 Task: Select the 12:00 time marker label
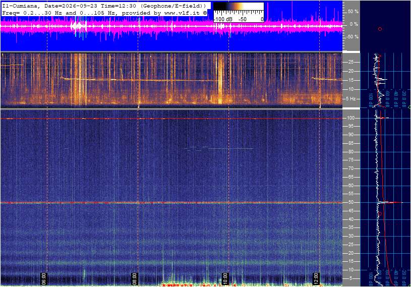[x=316, y=278]
